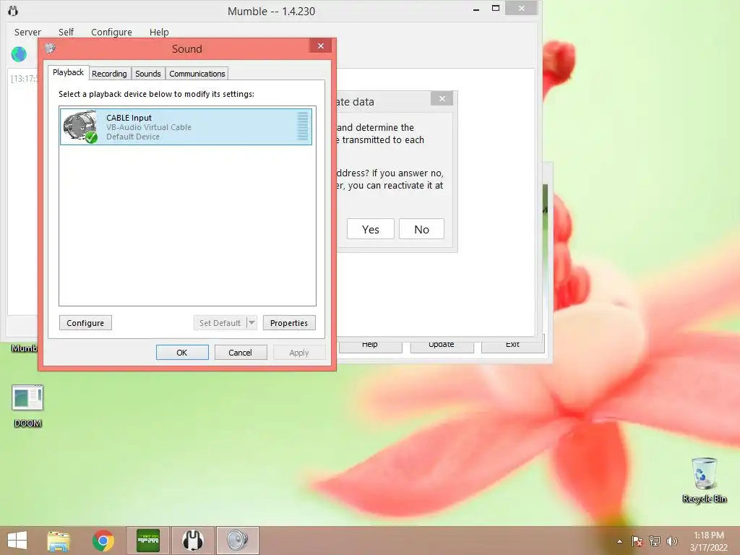Open the volume tray icon
Image resolution: width=740 pixels, height=555 pixels.
point(672,541)
